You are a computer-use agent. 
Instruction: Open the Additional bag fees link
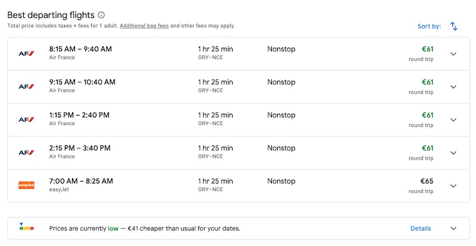(144, 26)
